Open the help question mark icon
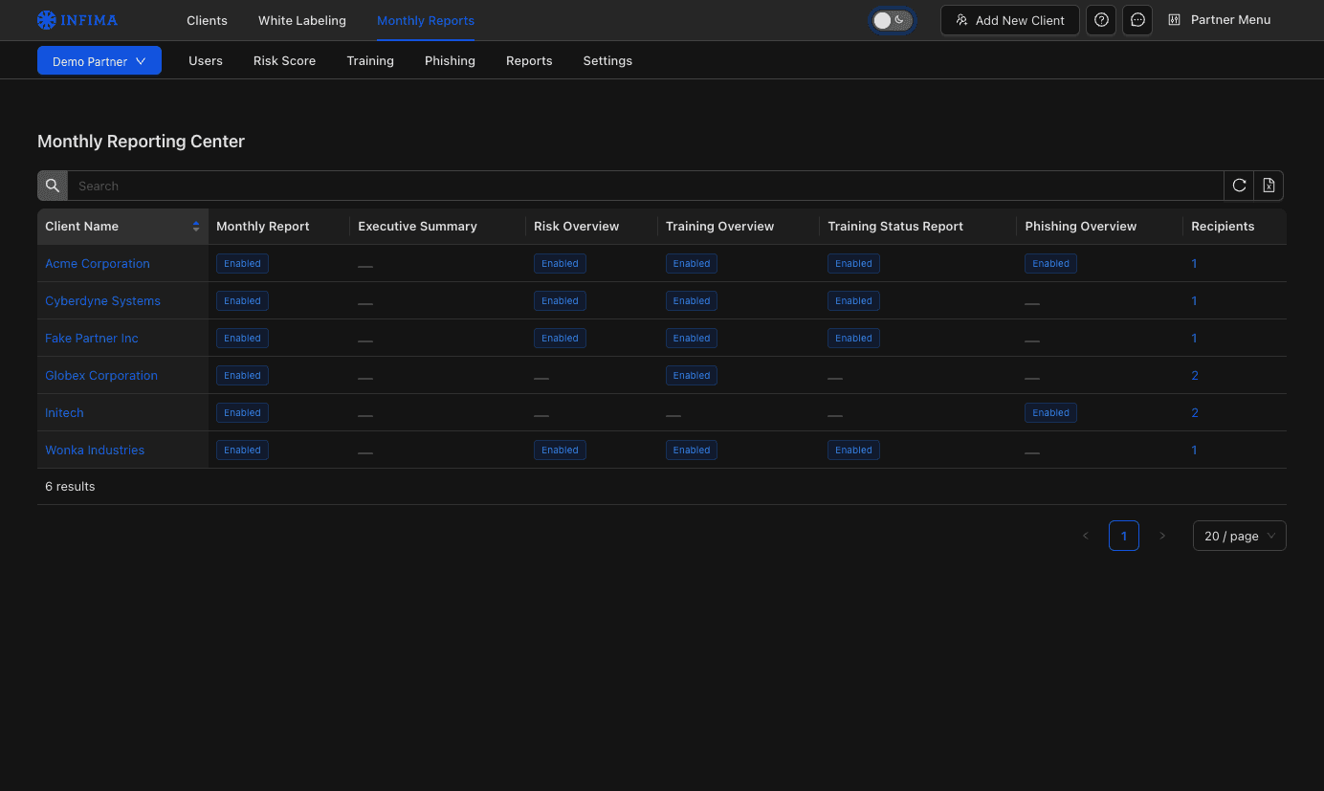The image size is (1324, 791). coord(1101,20)
